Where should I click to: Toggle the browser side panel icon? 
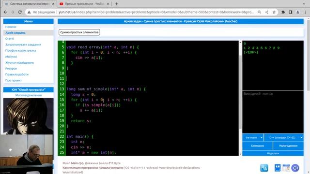coord(291,12)
